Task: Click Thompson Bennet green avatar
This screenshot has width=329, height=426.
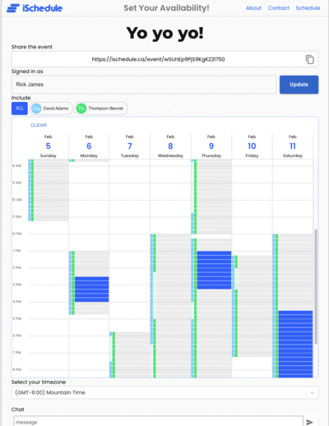Action: (81, 109)
